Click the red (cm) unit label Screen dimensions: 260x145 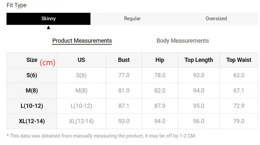(x=48, y=63)
